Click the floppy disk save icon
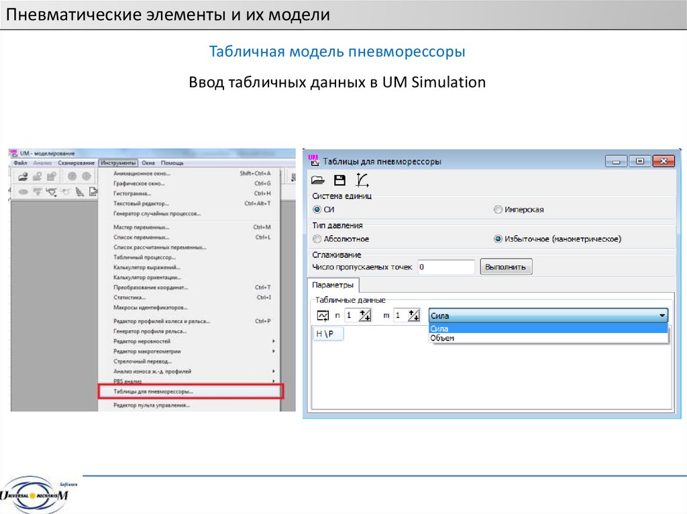This screenshot has height=514, width=687. coord(339,180)
